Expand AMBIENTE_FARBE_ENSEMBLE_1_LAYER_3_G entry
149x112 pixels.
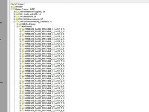point(20,46)
